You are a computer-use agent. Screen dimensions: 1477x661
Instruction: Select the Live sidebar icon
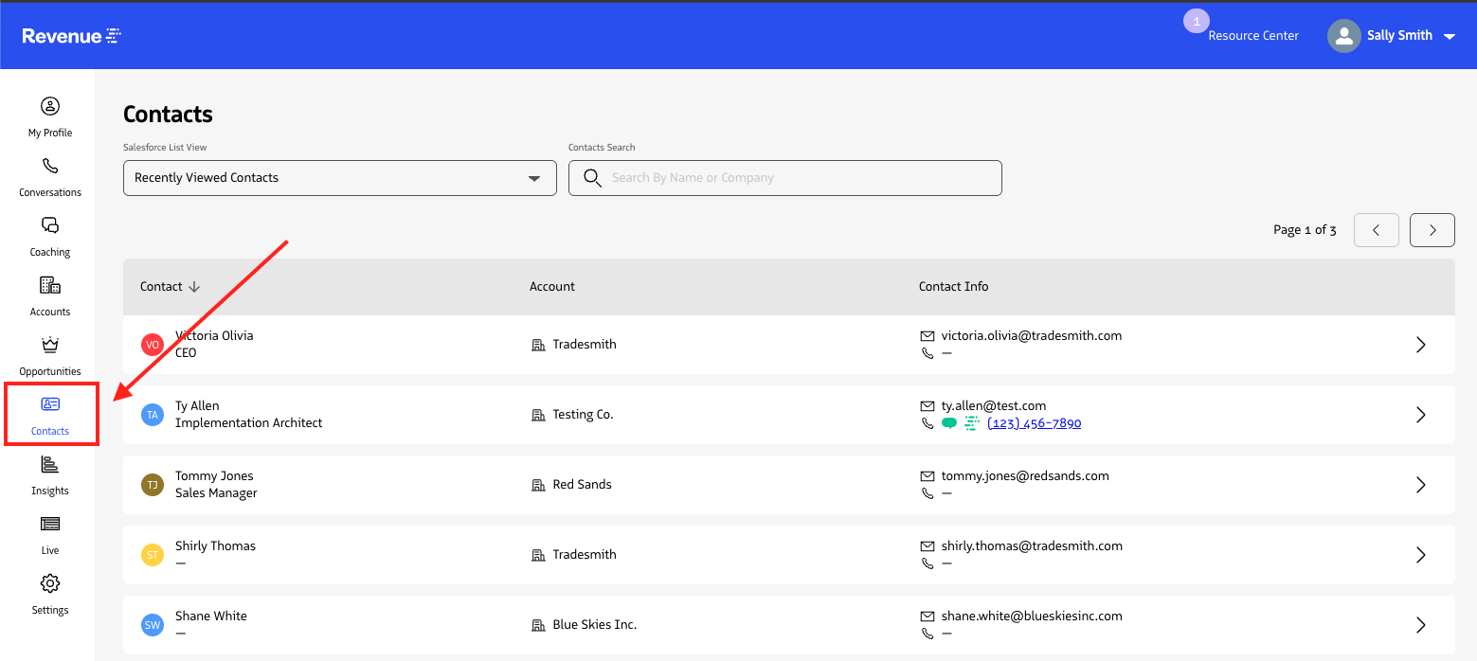click(x=49, y=524)
